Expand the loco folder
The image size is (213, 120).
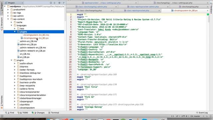15,29
